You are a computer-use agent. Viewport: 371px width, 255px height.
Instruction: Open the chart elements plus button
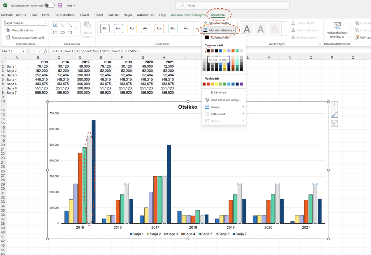[334, 105]
